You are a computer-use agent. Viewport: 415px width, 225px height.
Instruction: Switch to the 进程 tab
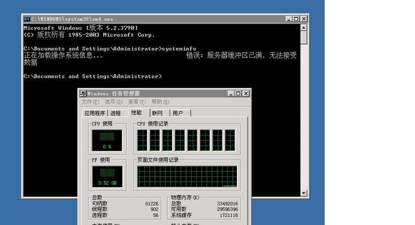tap(116, 113)
